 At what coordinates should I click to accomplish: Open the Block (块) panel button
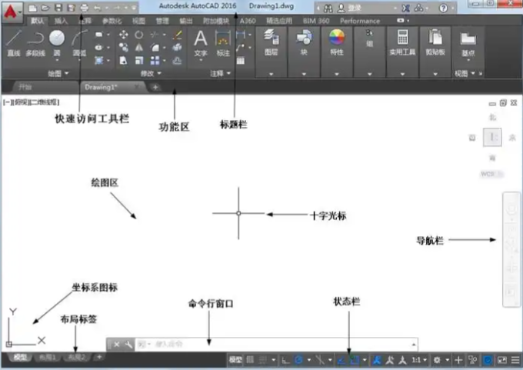pos(304,42)
